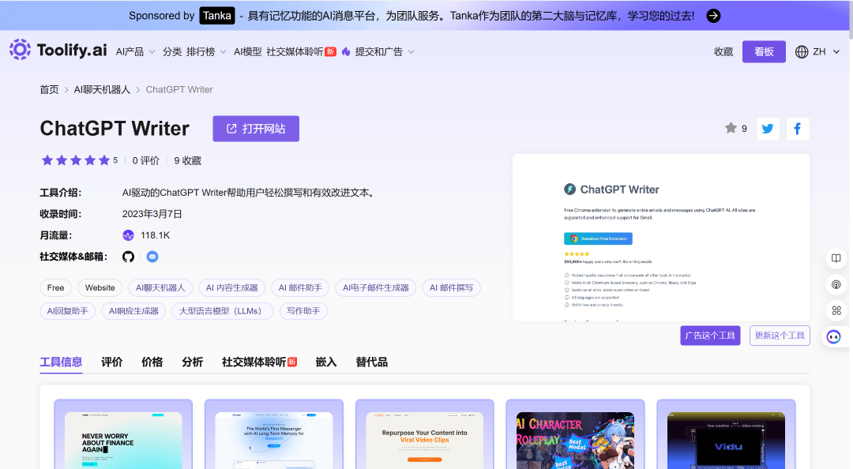Viewport: 853px width, 469px height.
Task: Expand the AI产品 dropdown
Action: (x=136, y=51)
